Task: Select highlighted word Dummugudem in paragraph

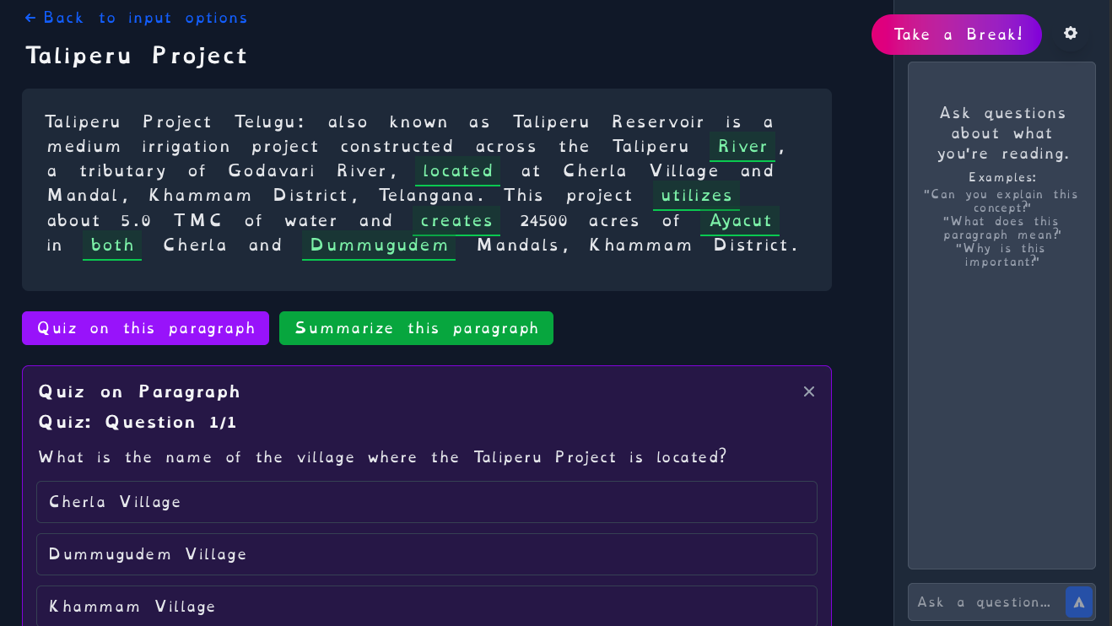Action: pyautogui.click(x=379, y=246)
